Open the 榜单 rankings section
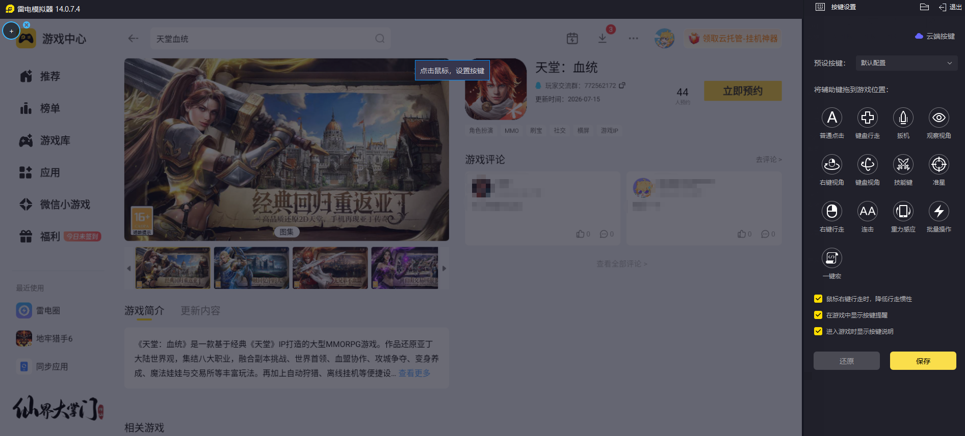This screenshot has width=965, height=436. [40, 108]
